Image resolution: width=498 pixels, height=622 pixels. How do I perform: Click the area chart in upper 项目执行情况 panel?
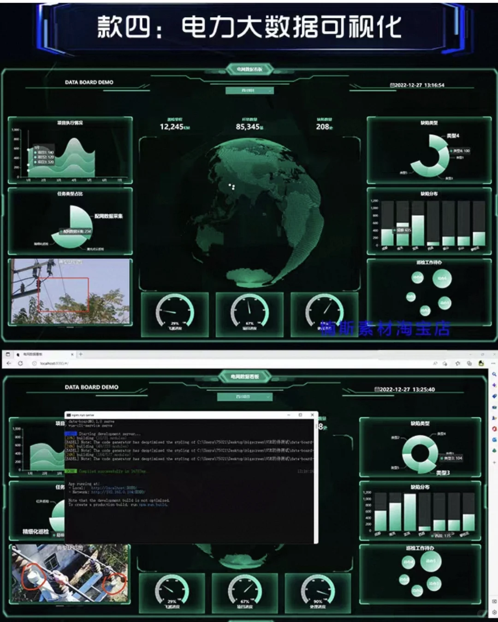(x=62, y=157)
